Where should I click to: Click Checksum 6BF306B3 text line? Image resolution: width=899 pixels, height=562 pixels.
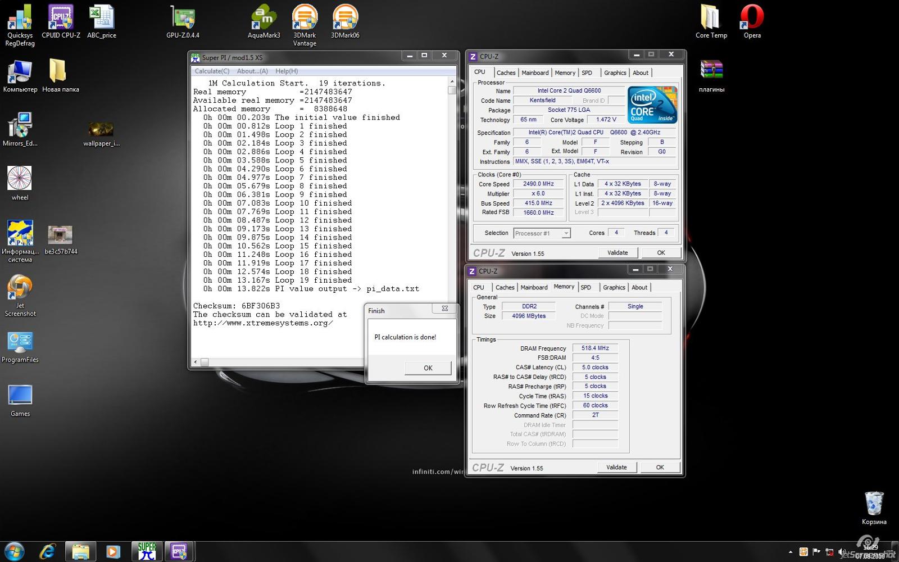click(237, 306)
